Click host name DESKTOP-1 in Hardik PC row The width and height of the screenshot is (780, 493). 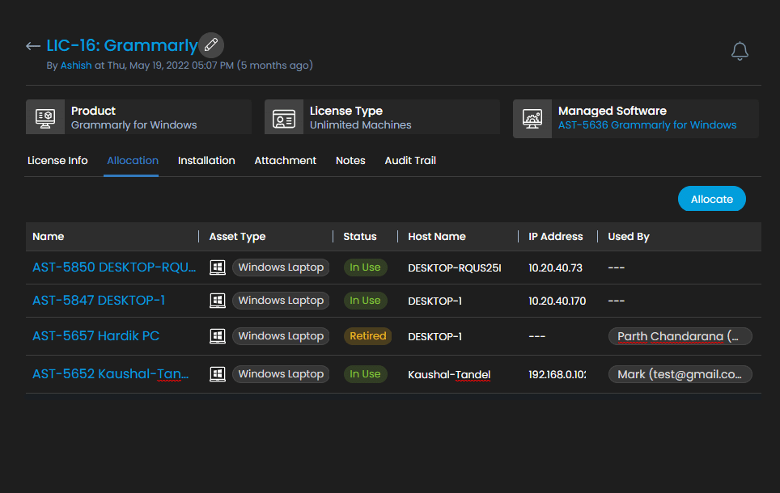pos(435,336)
